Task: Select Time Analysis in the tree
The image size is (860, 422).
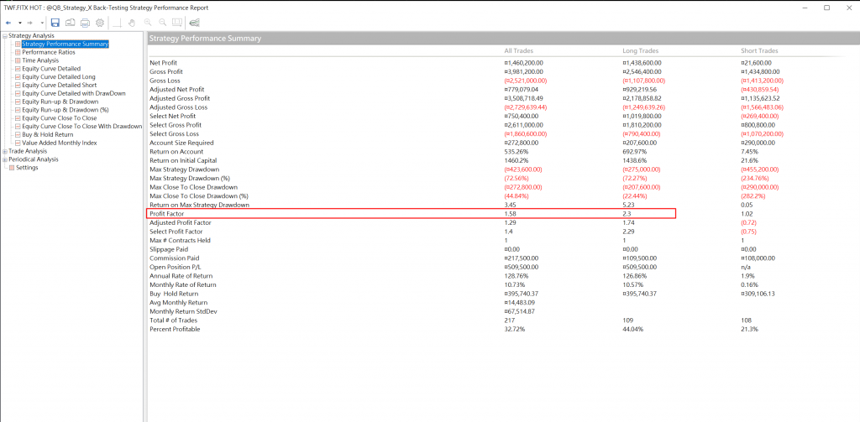Action: (x=40, y=60)
